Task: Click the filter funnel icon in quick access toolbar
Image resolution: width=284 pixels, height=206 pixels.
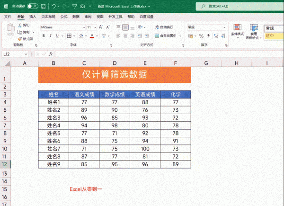Action: [74, 7]
